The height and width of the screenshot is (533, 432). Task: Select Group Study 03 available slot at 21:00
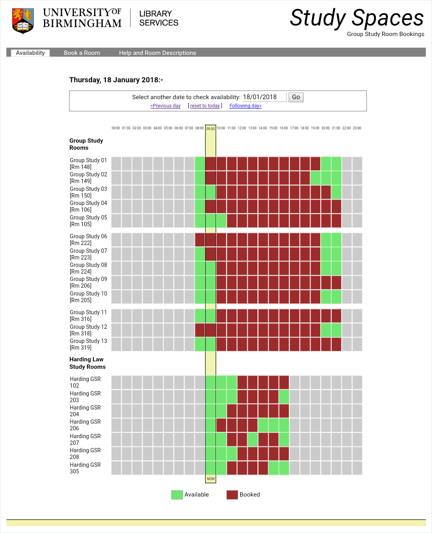coord(336,192)
